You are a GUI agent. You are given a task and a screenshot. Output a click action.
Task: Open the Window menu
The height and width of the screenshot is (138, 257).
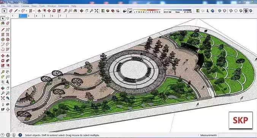coord(51,6)
